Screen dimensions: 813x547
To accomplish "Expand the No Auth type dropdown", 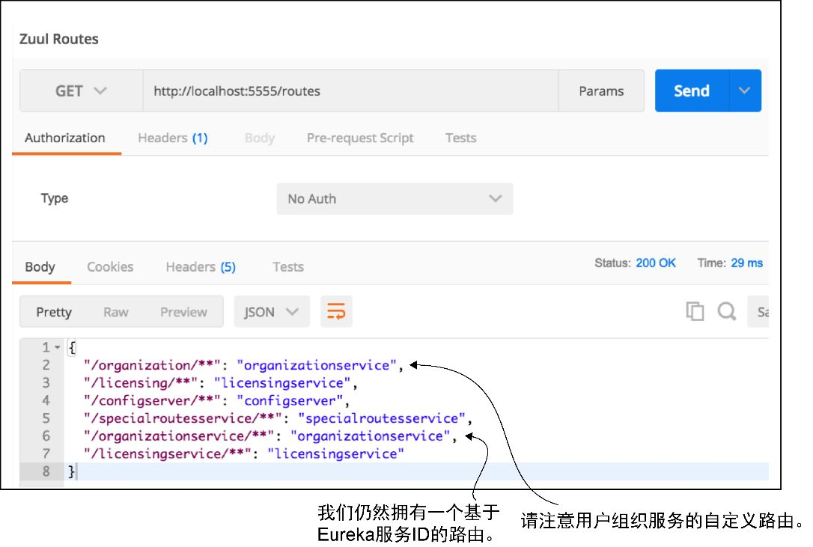I will coord(395,198).
